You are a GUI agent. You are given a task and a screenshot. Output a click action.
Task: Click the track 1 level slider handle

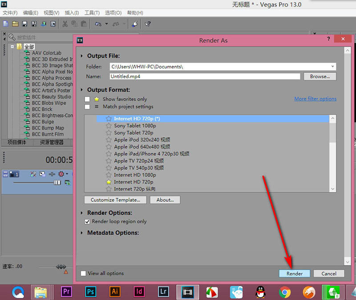(57, 183)
